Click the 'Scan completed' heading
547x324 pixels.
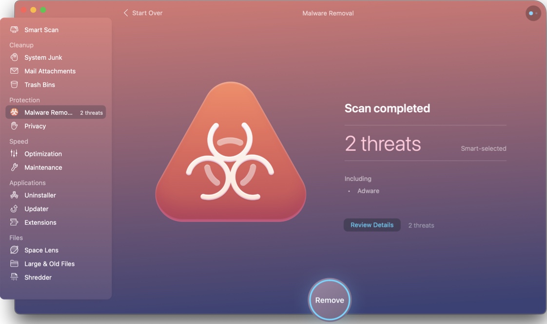coord(387,108)
